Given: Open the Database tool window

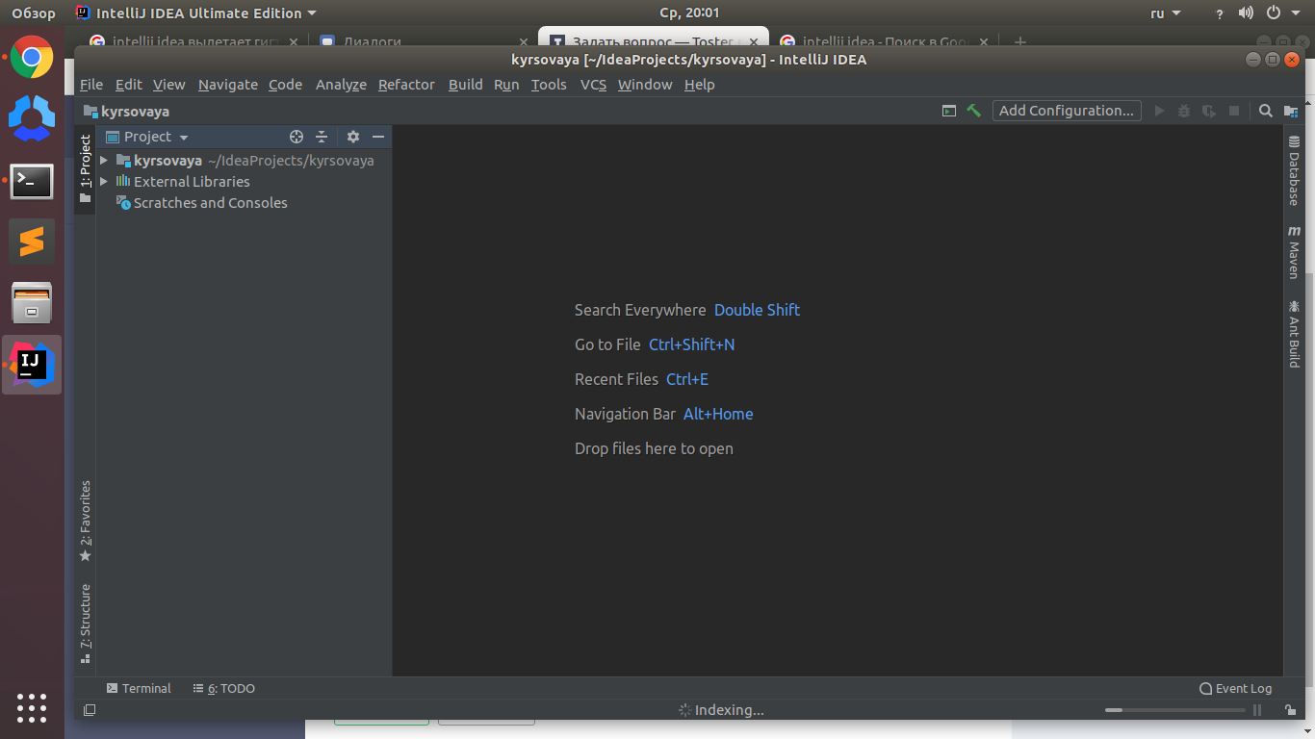Looking at the screenshot, I should point(1294,171).
